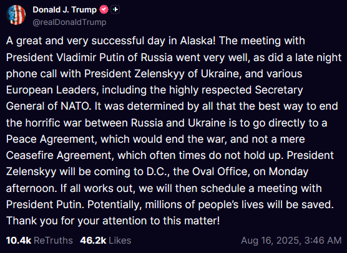Open the Aug 16, 2025 timestamp
This screenshot has width=347, height=253.
pos(291,241)
